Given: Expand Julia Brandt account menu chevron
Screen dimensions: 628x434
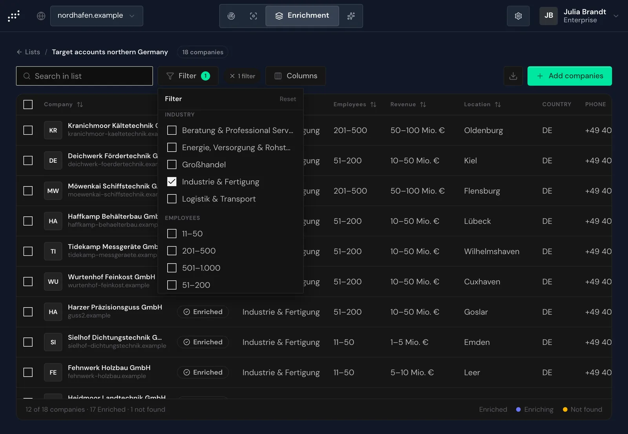Looking at the screenshot, I should click(616, 16).
